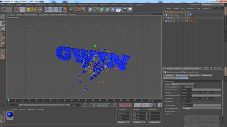Toggle the Видимость checkbox

(x=195, y=87)
